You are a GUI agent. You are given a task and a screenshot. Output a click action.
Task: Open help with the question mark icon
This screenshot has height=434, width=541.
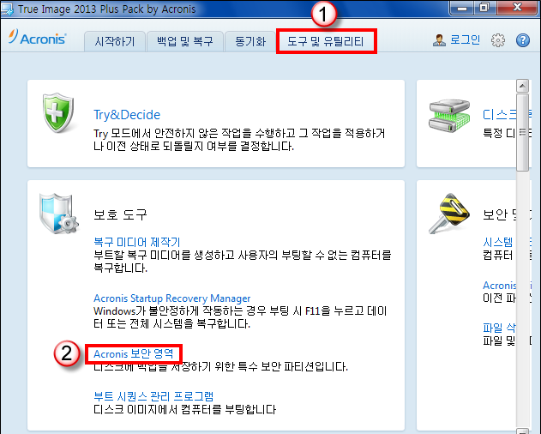pos(523,40)
